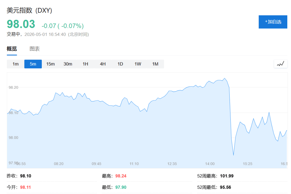The height and width of the screenshot is (194, 291).
Task: Click the chart's sharp low point near 97.93
Action: (233, 155)
